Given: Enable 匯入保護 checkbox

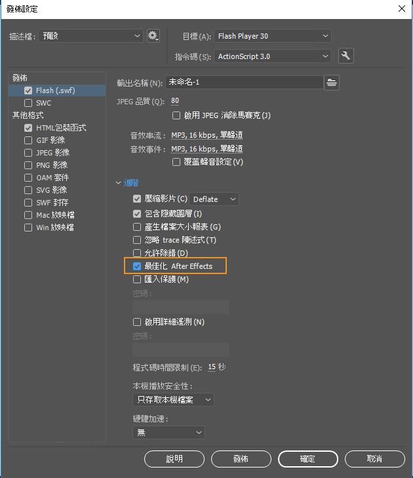Looking at the screenshot, I should (x=137, y=279).
